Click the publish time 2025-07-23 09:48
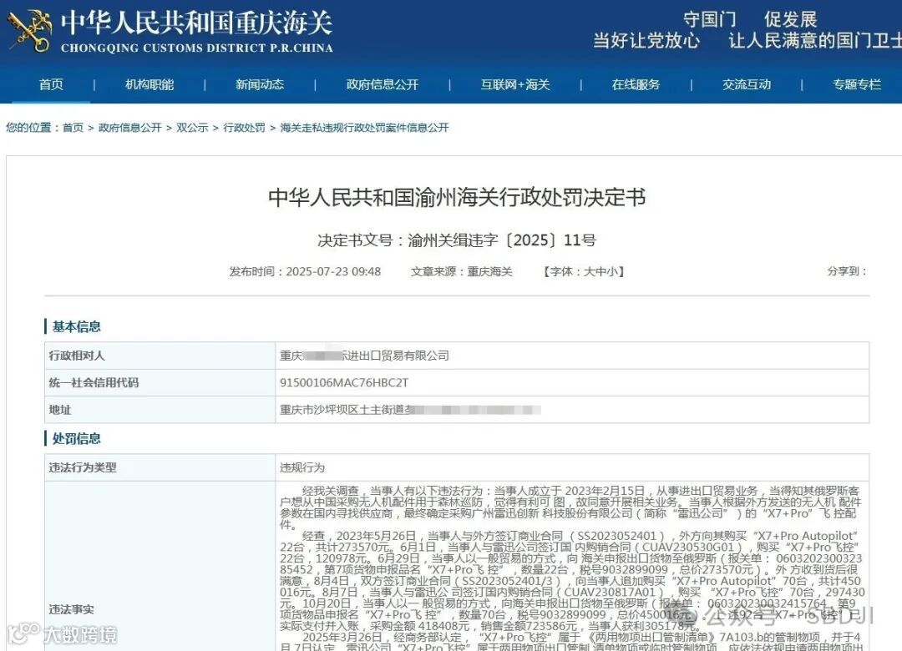902x651 pixels. point(333,271)
